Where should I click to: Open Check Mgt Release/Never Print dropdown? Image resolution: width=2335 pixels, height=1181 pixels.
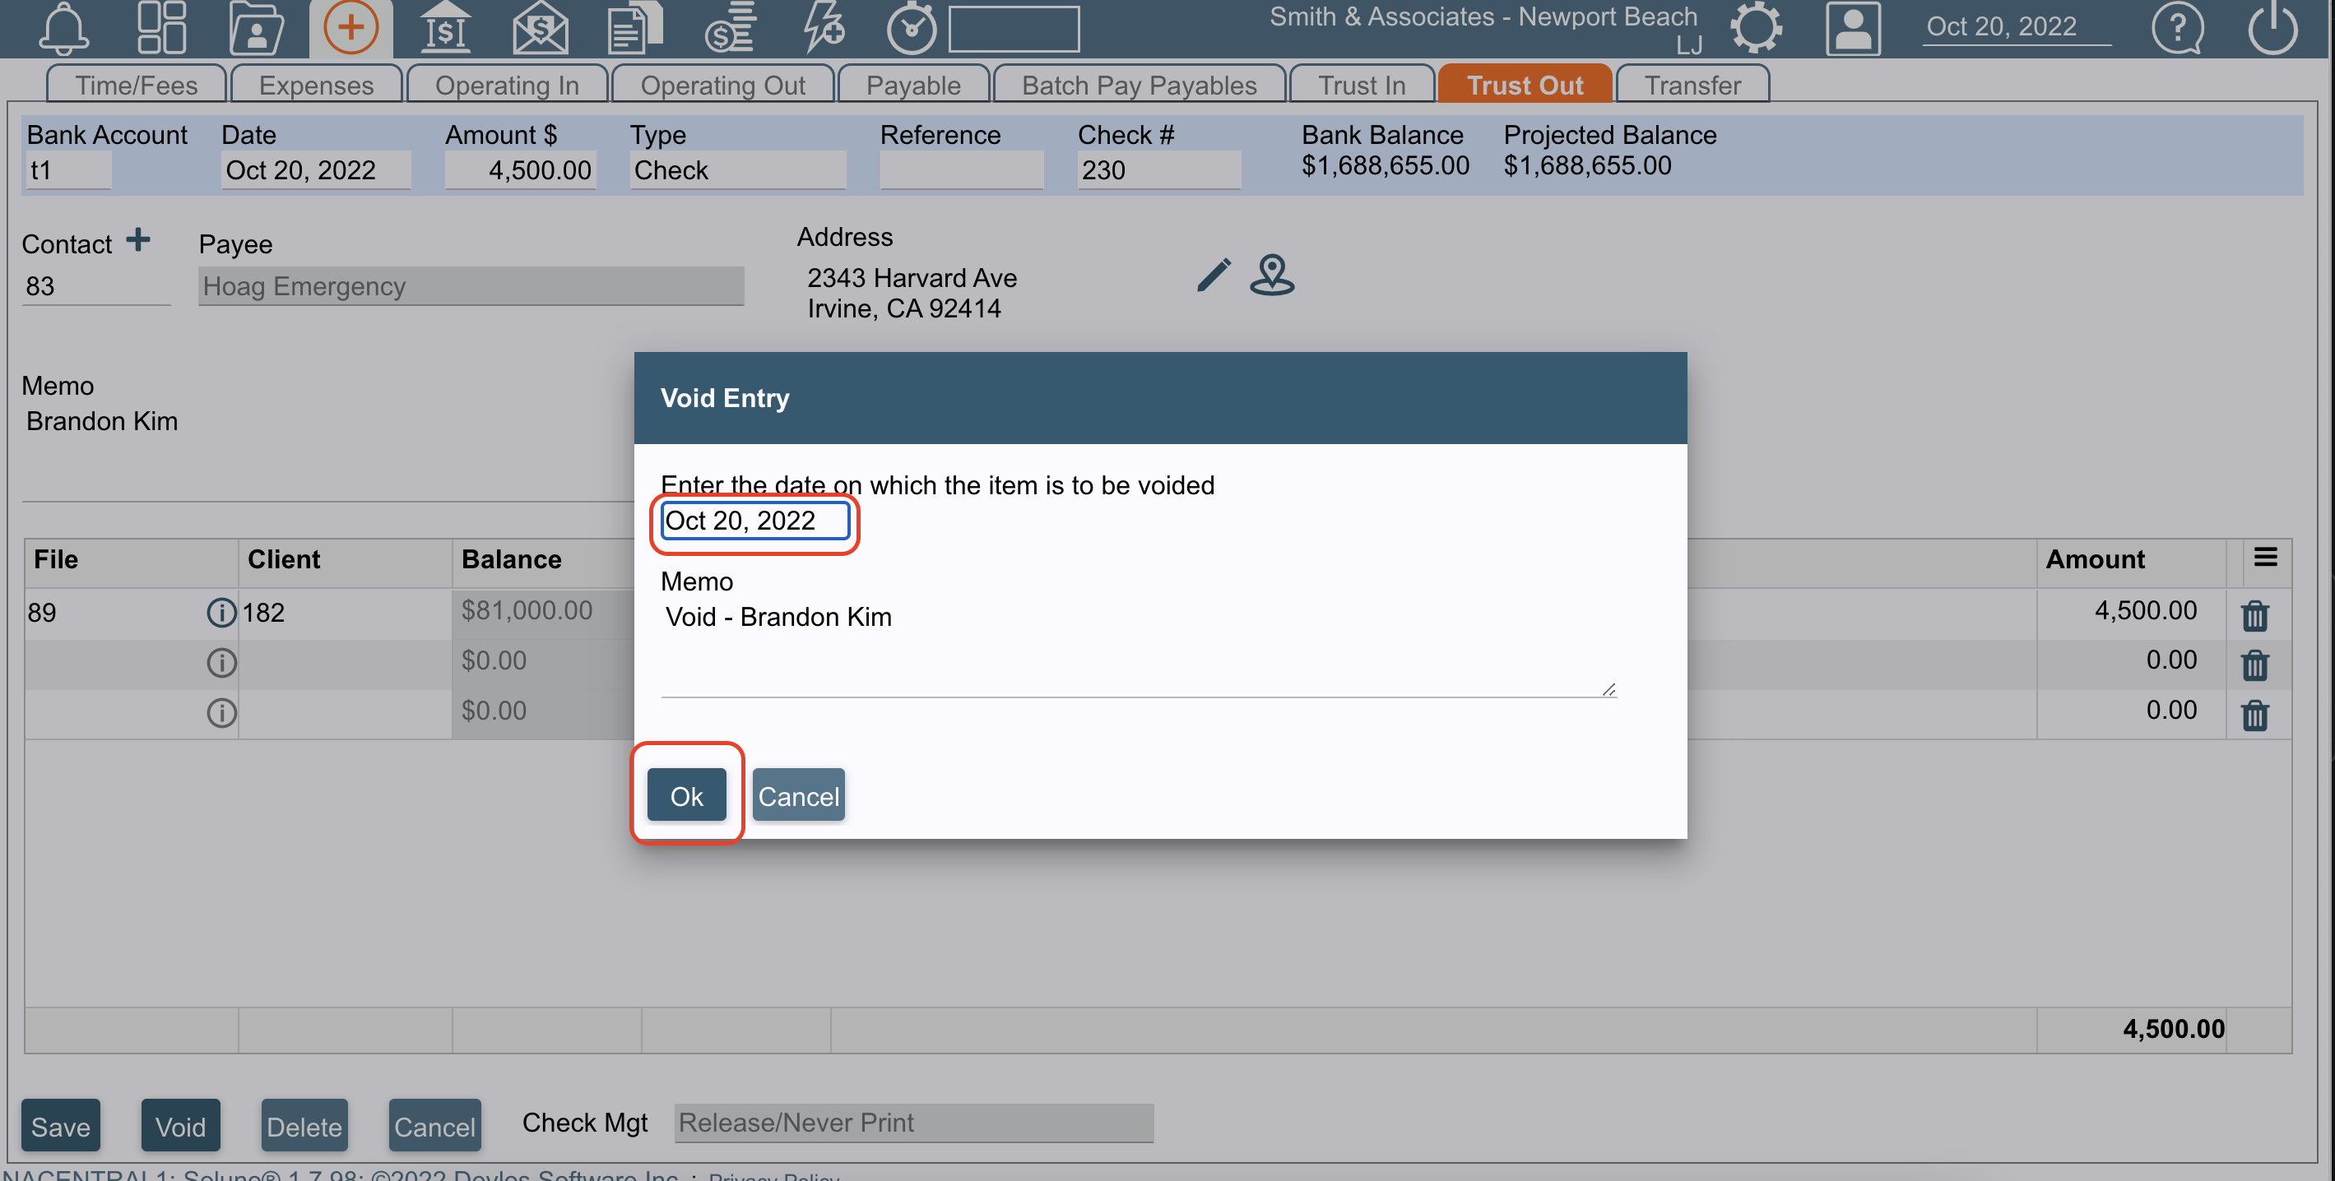pos(914,1122)
